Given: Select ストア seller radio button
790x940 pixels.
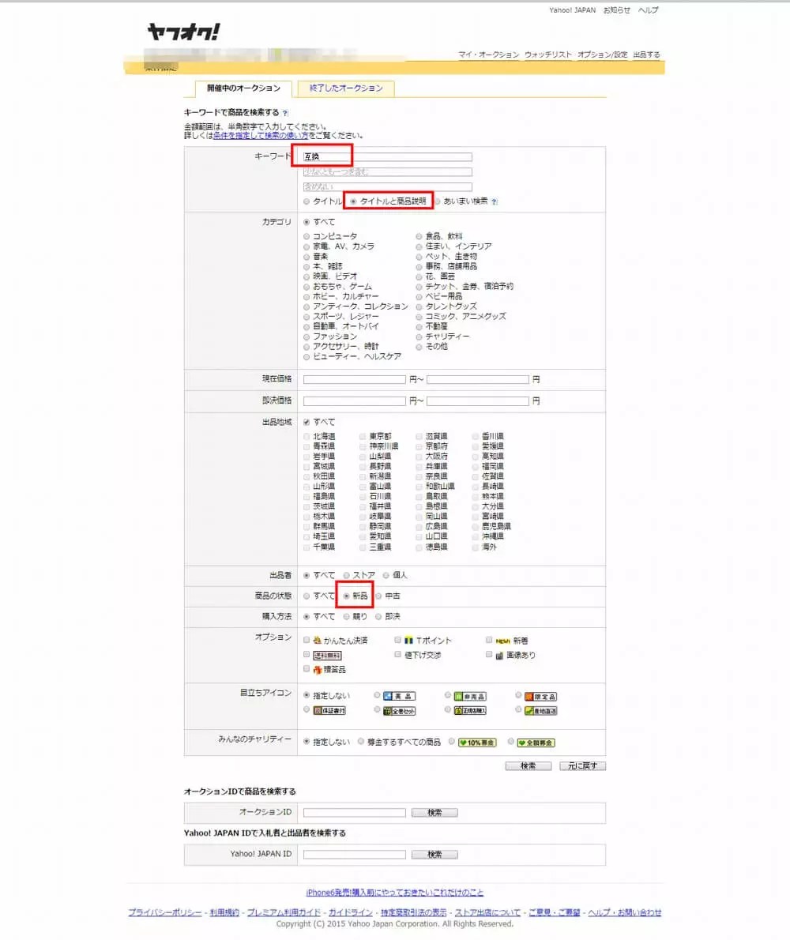Looking at the screenshot, I should pos(346,576).
